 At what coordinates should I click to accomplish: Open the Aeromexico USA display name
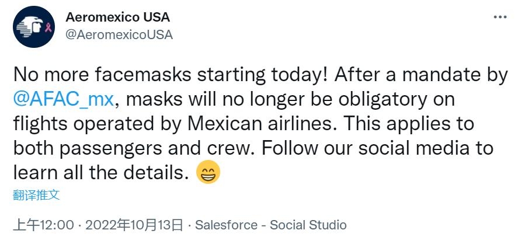click(x=117, y=18)
